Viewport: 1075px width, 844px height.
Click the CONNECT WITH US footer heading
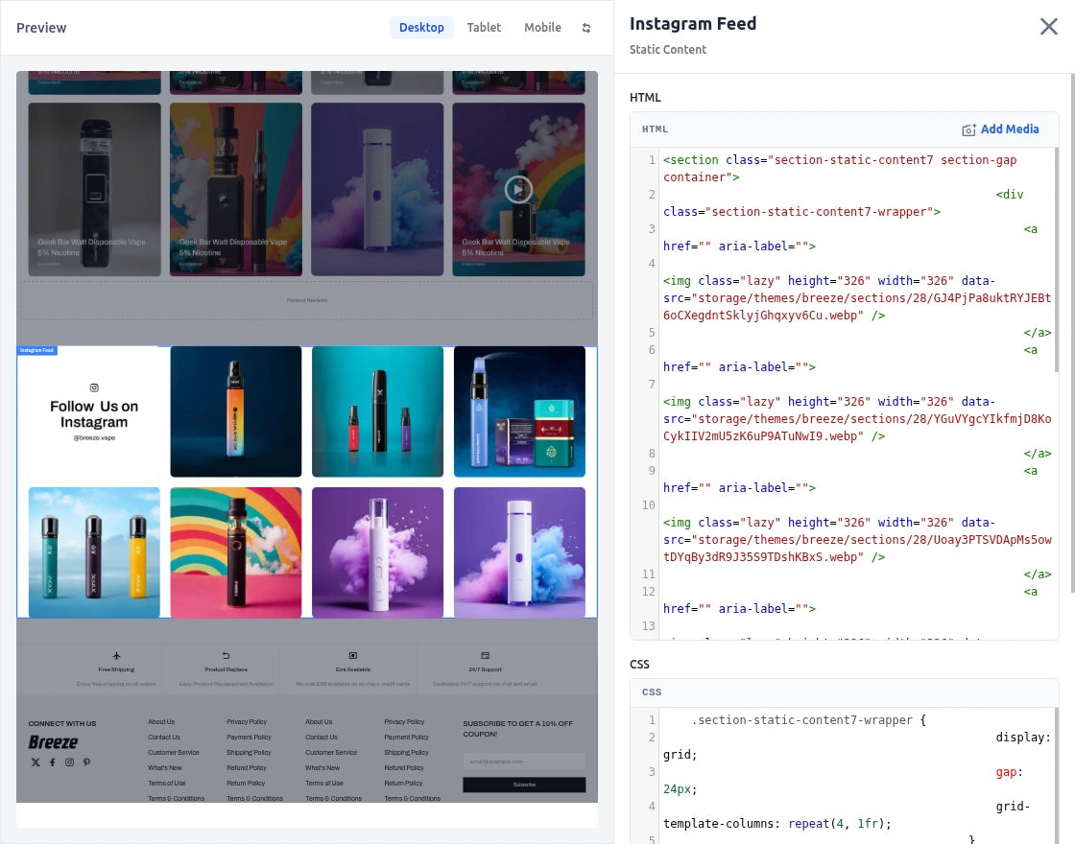(x=62, y=723)
